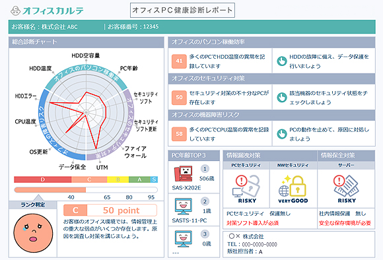Viewport: 383px width, 260px height.
Task: Click the お客様番号 12345 text
Action: [133, 26]
